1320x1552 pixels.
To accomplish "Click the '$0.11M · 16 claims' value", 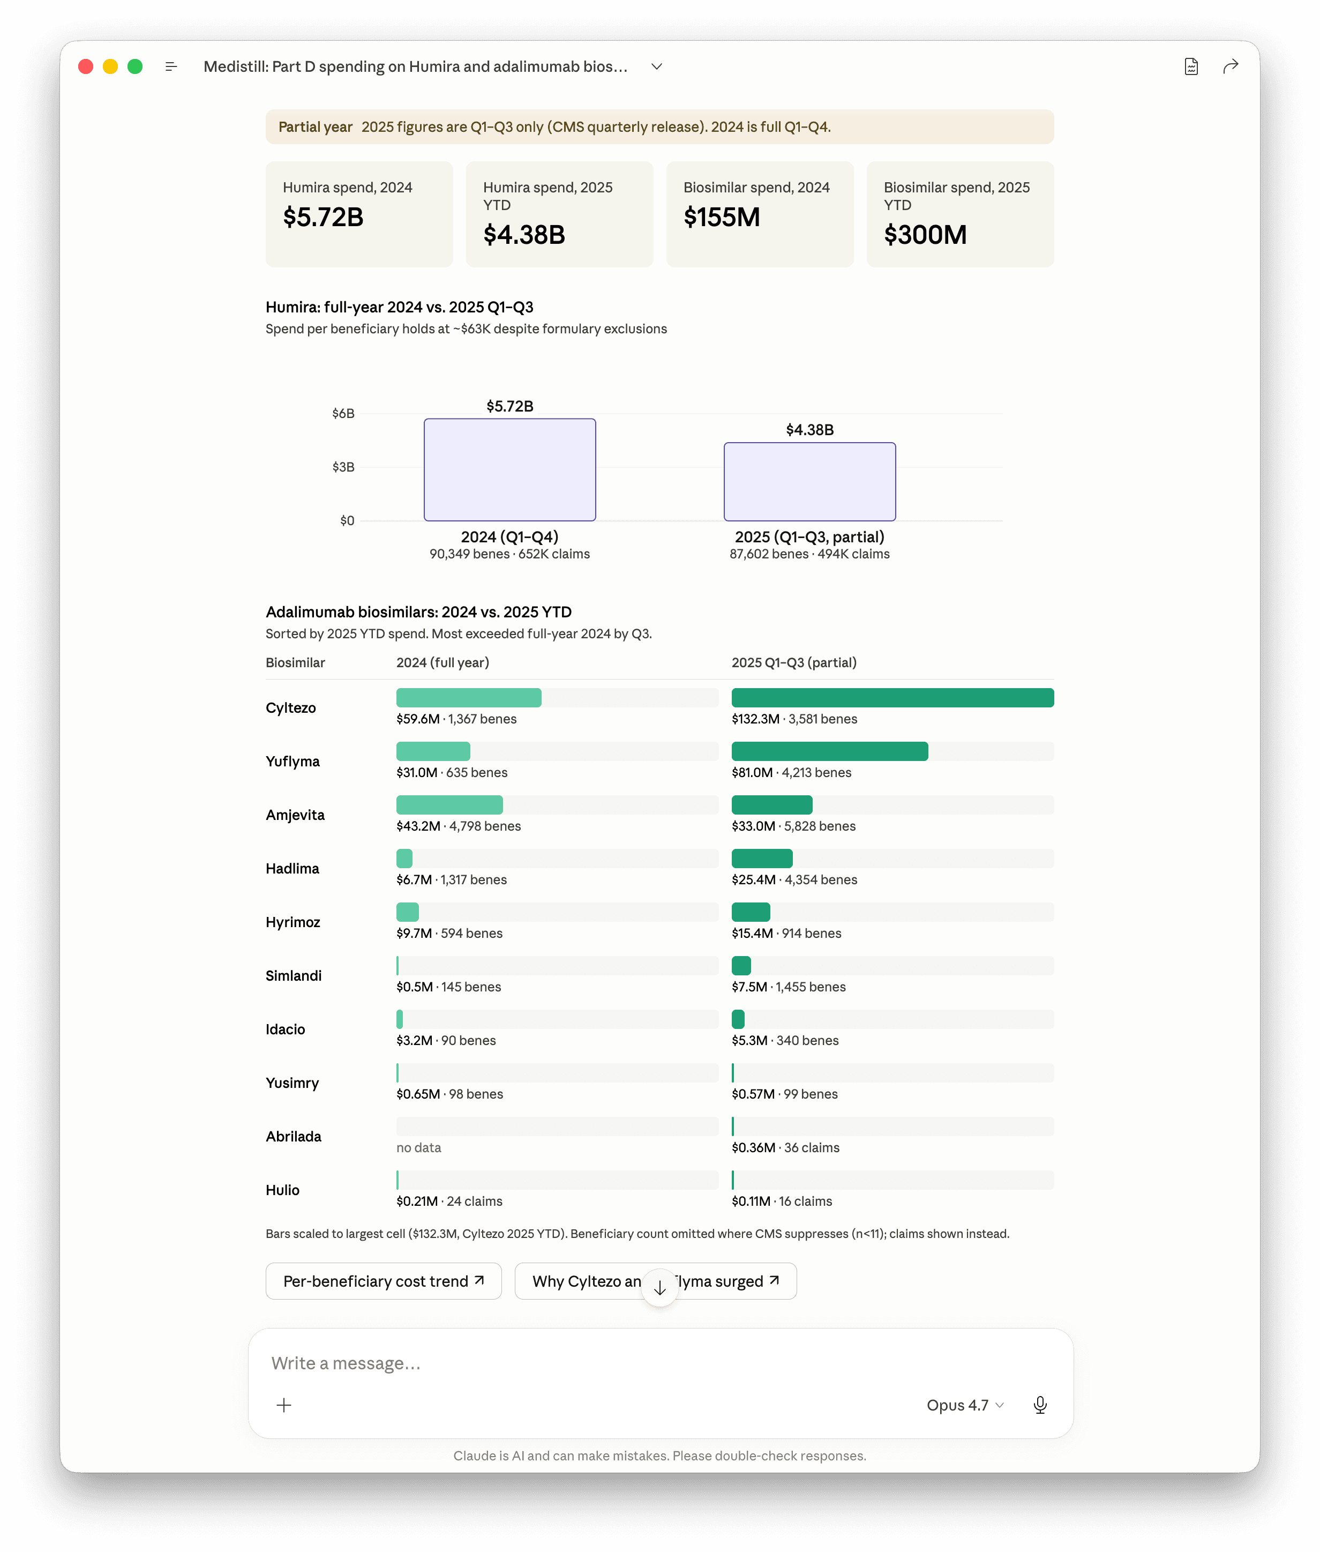I will coord(781,1202).
